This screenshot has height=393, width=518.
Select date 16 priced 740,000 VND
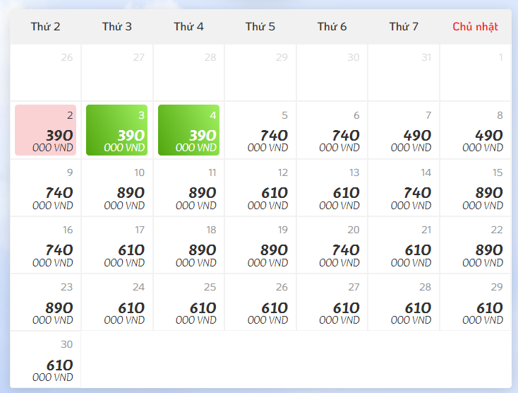pyautogui.click(x=46, y=245)
